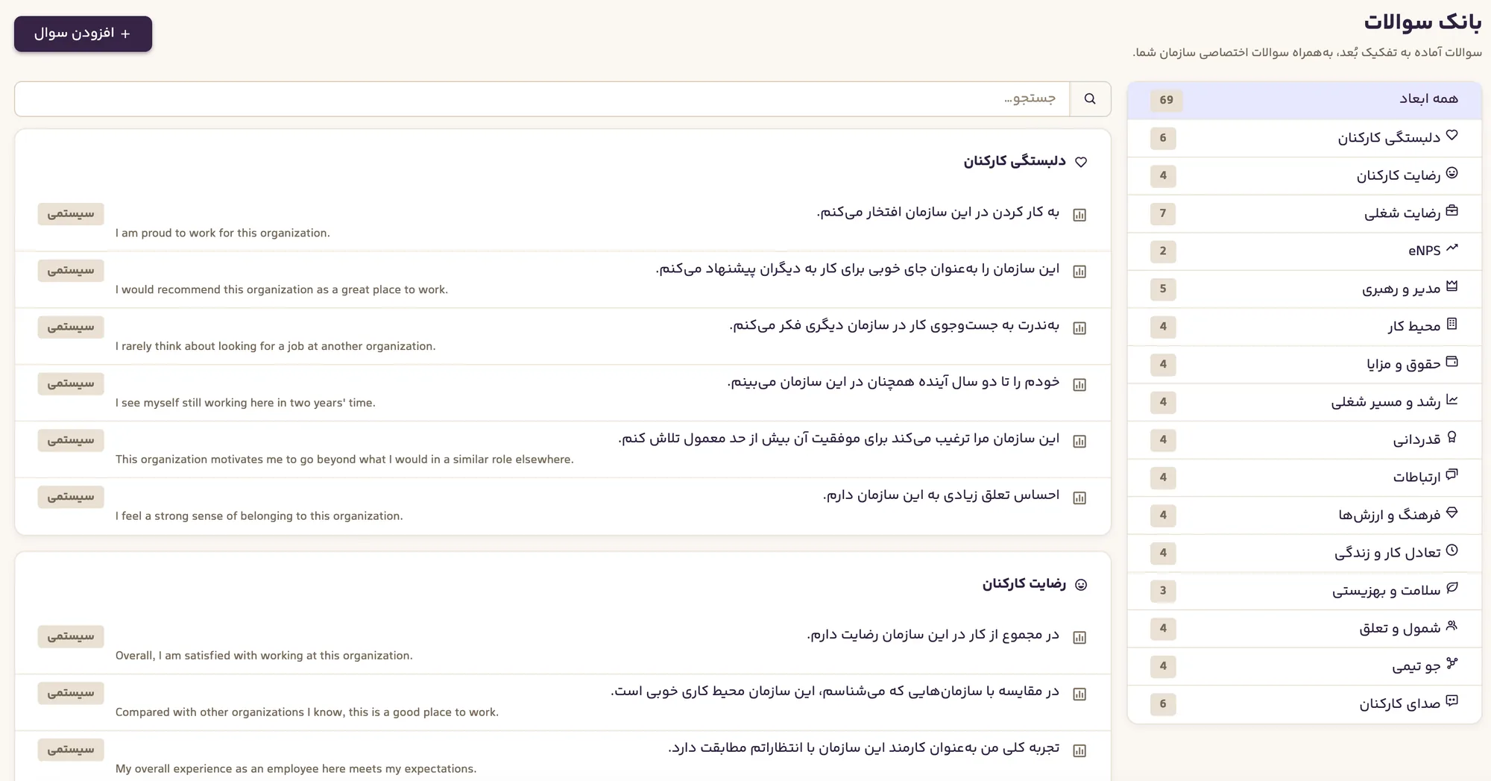Click the gem icon beside فرهنگ و ارزش‌ها
The height and width of the screenshot is (781, 1491).
point(1451,513)
